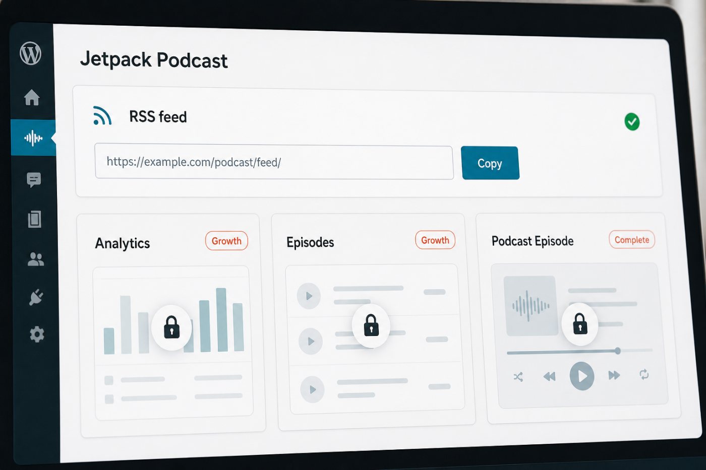
Task: Click the WordPress logo in sidebar
Action: [30, 53]
